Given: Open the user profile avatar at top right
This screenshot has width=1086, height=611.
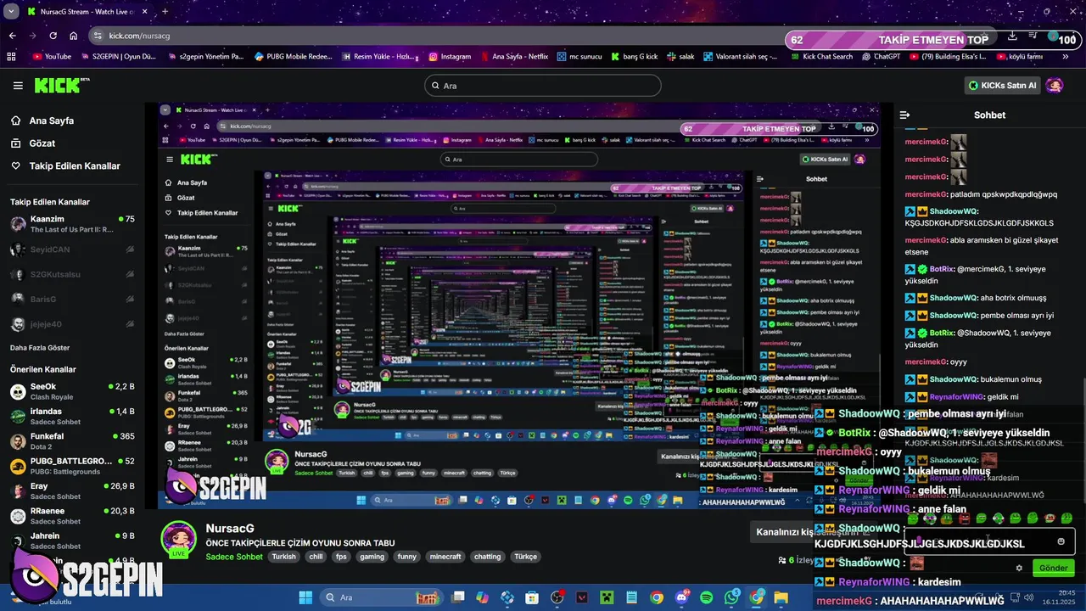Looking at the screenshot, I should (1055, 86).
